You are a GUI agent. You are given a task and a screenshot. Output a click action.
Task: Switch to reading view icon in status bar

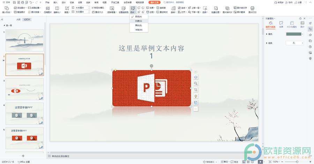tap(252, 162)
